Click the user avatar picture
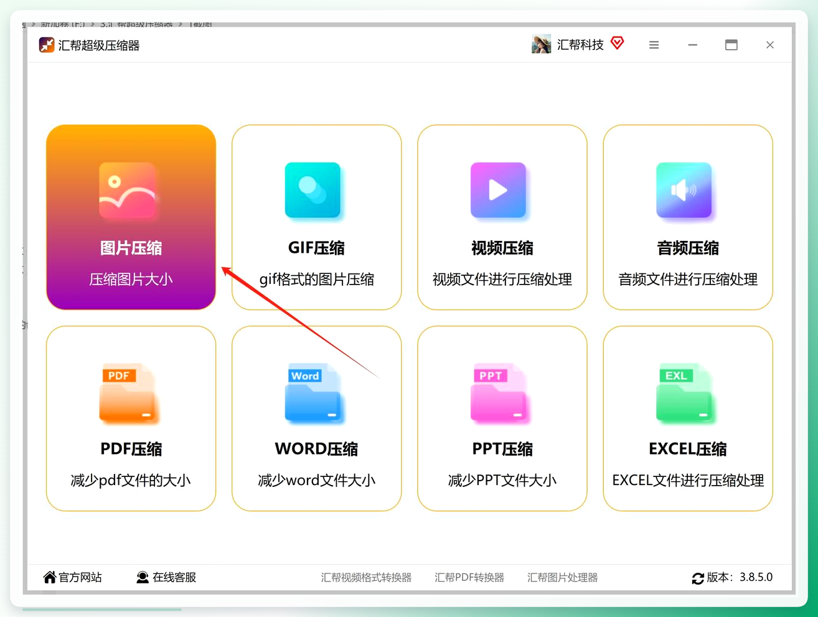Screen dimensions: 818x617 541,44
